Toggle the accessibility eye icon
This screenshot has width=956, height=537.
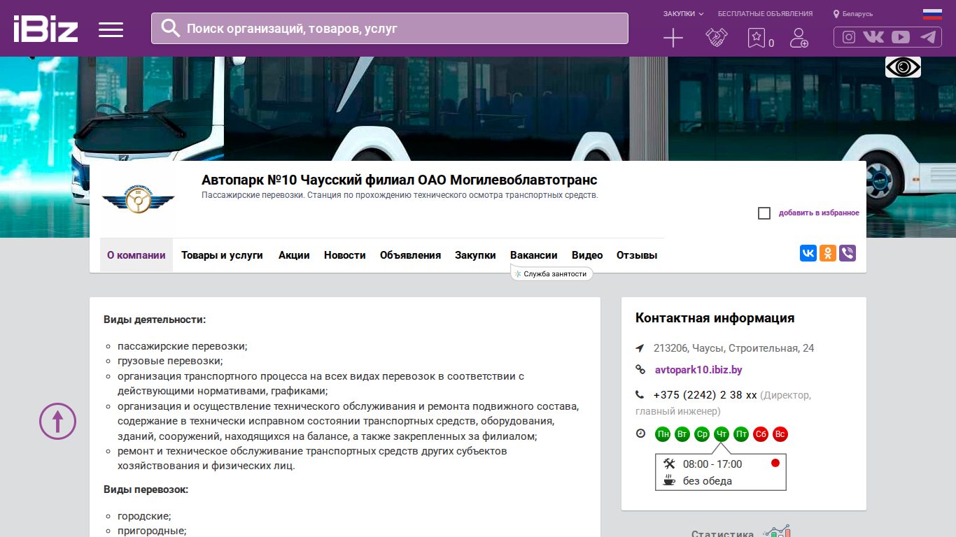(903, 67)
